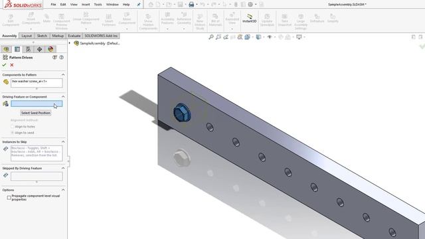
Task: Open the Options gear icon
Action: point(250,5)
